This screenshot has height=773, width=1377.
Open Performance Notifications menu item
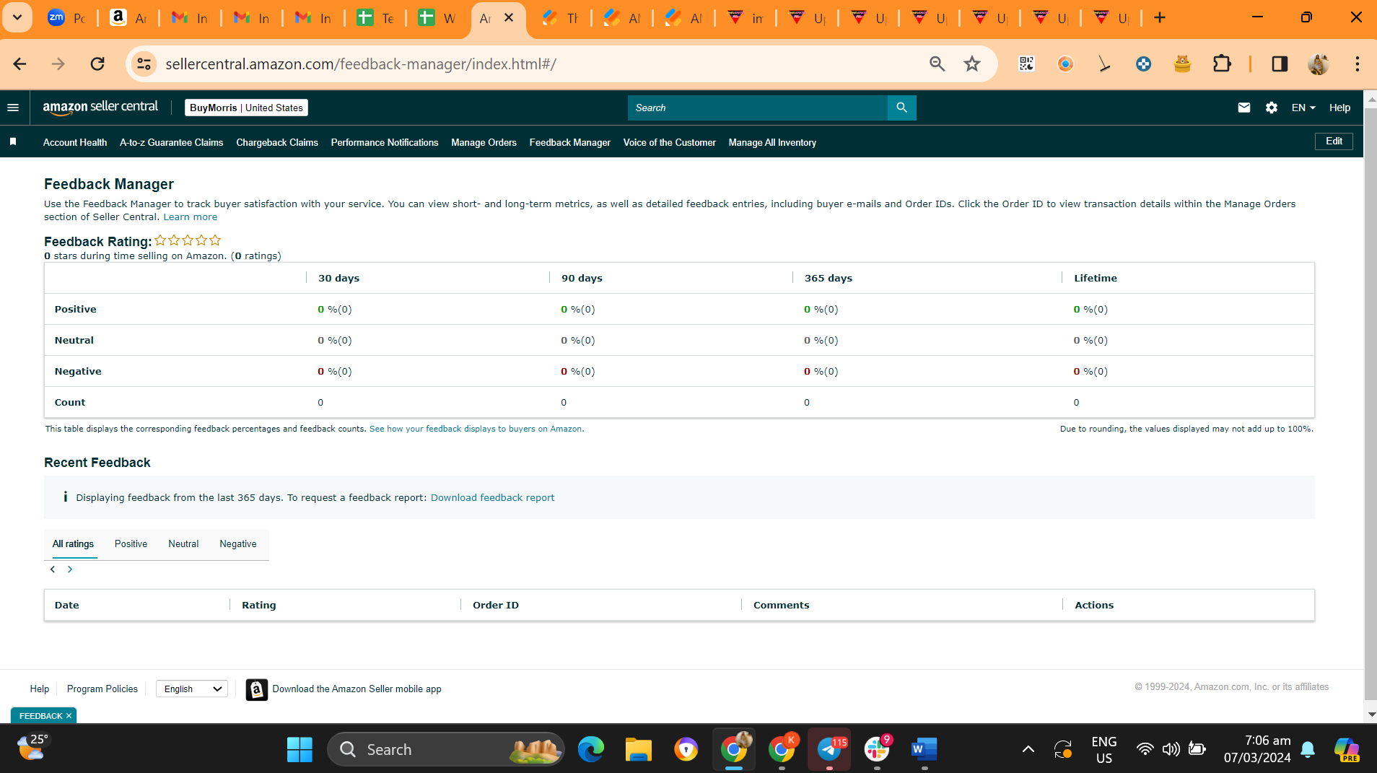(x=385, y=143)
